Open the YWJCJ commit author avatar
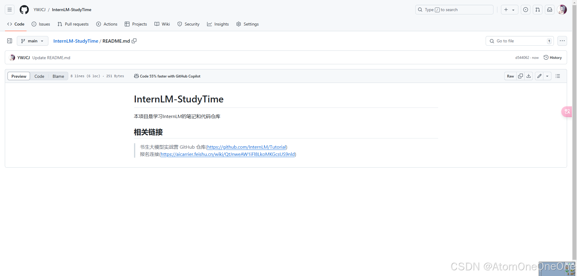 pos(12,58)
